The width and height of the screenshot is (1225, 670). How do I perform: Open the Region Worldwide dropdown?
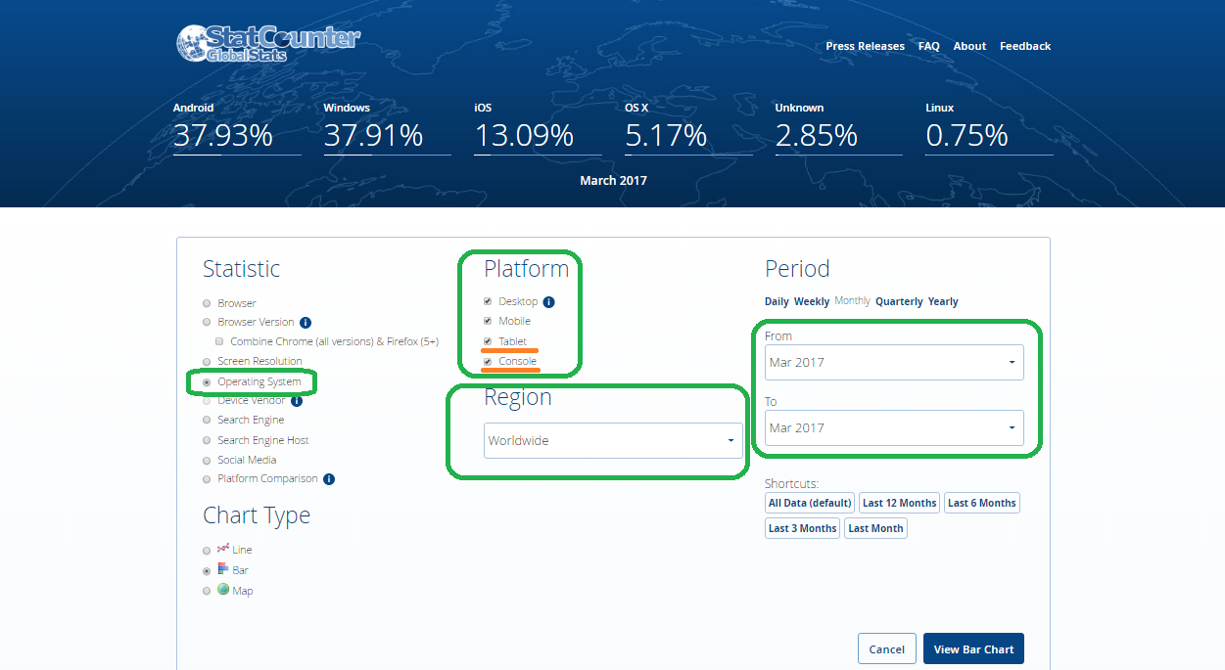613,440
